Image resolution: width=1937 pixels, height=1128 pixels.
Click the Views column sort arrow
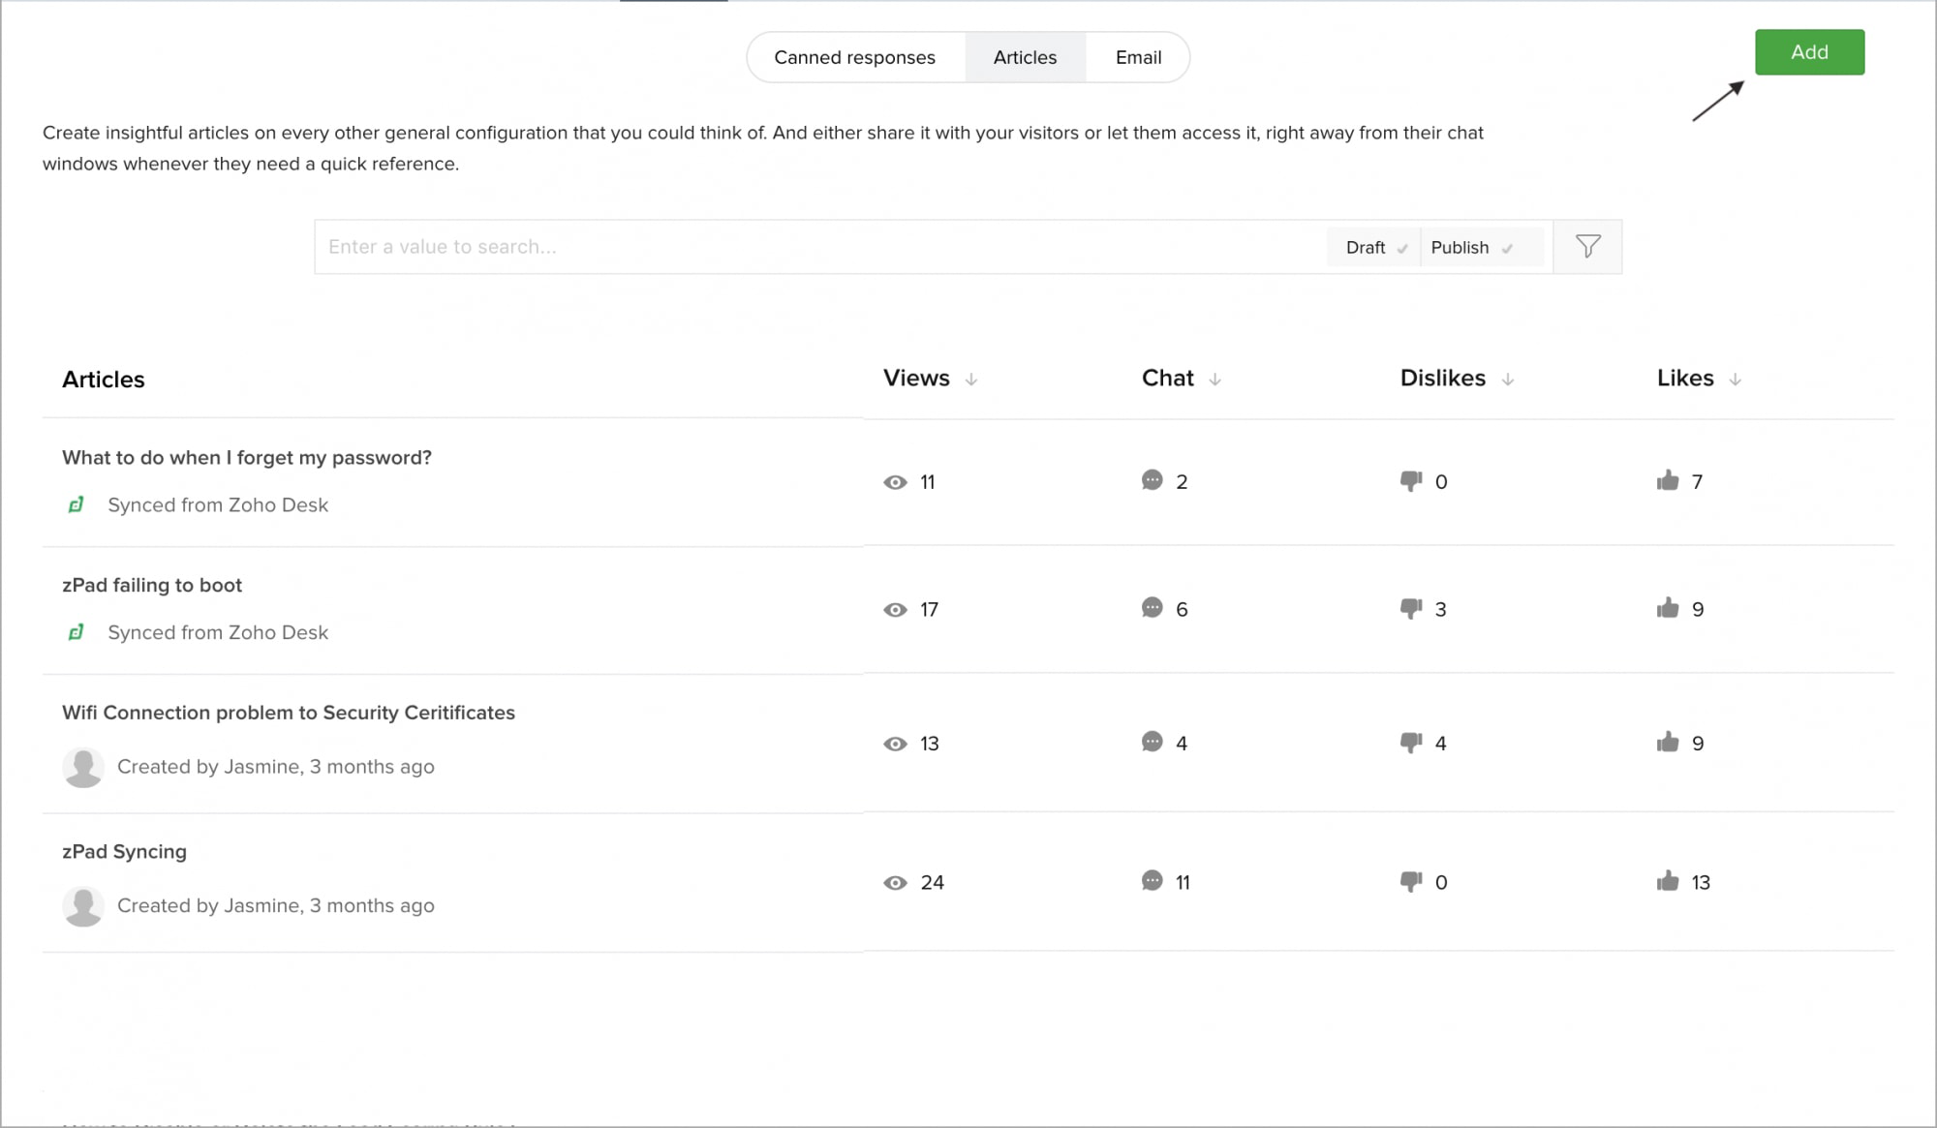click(x=971, y=380)
